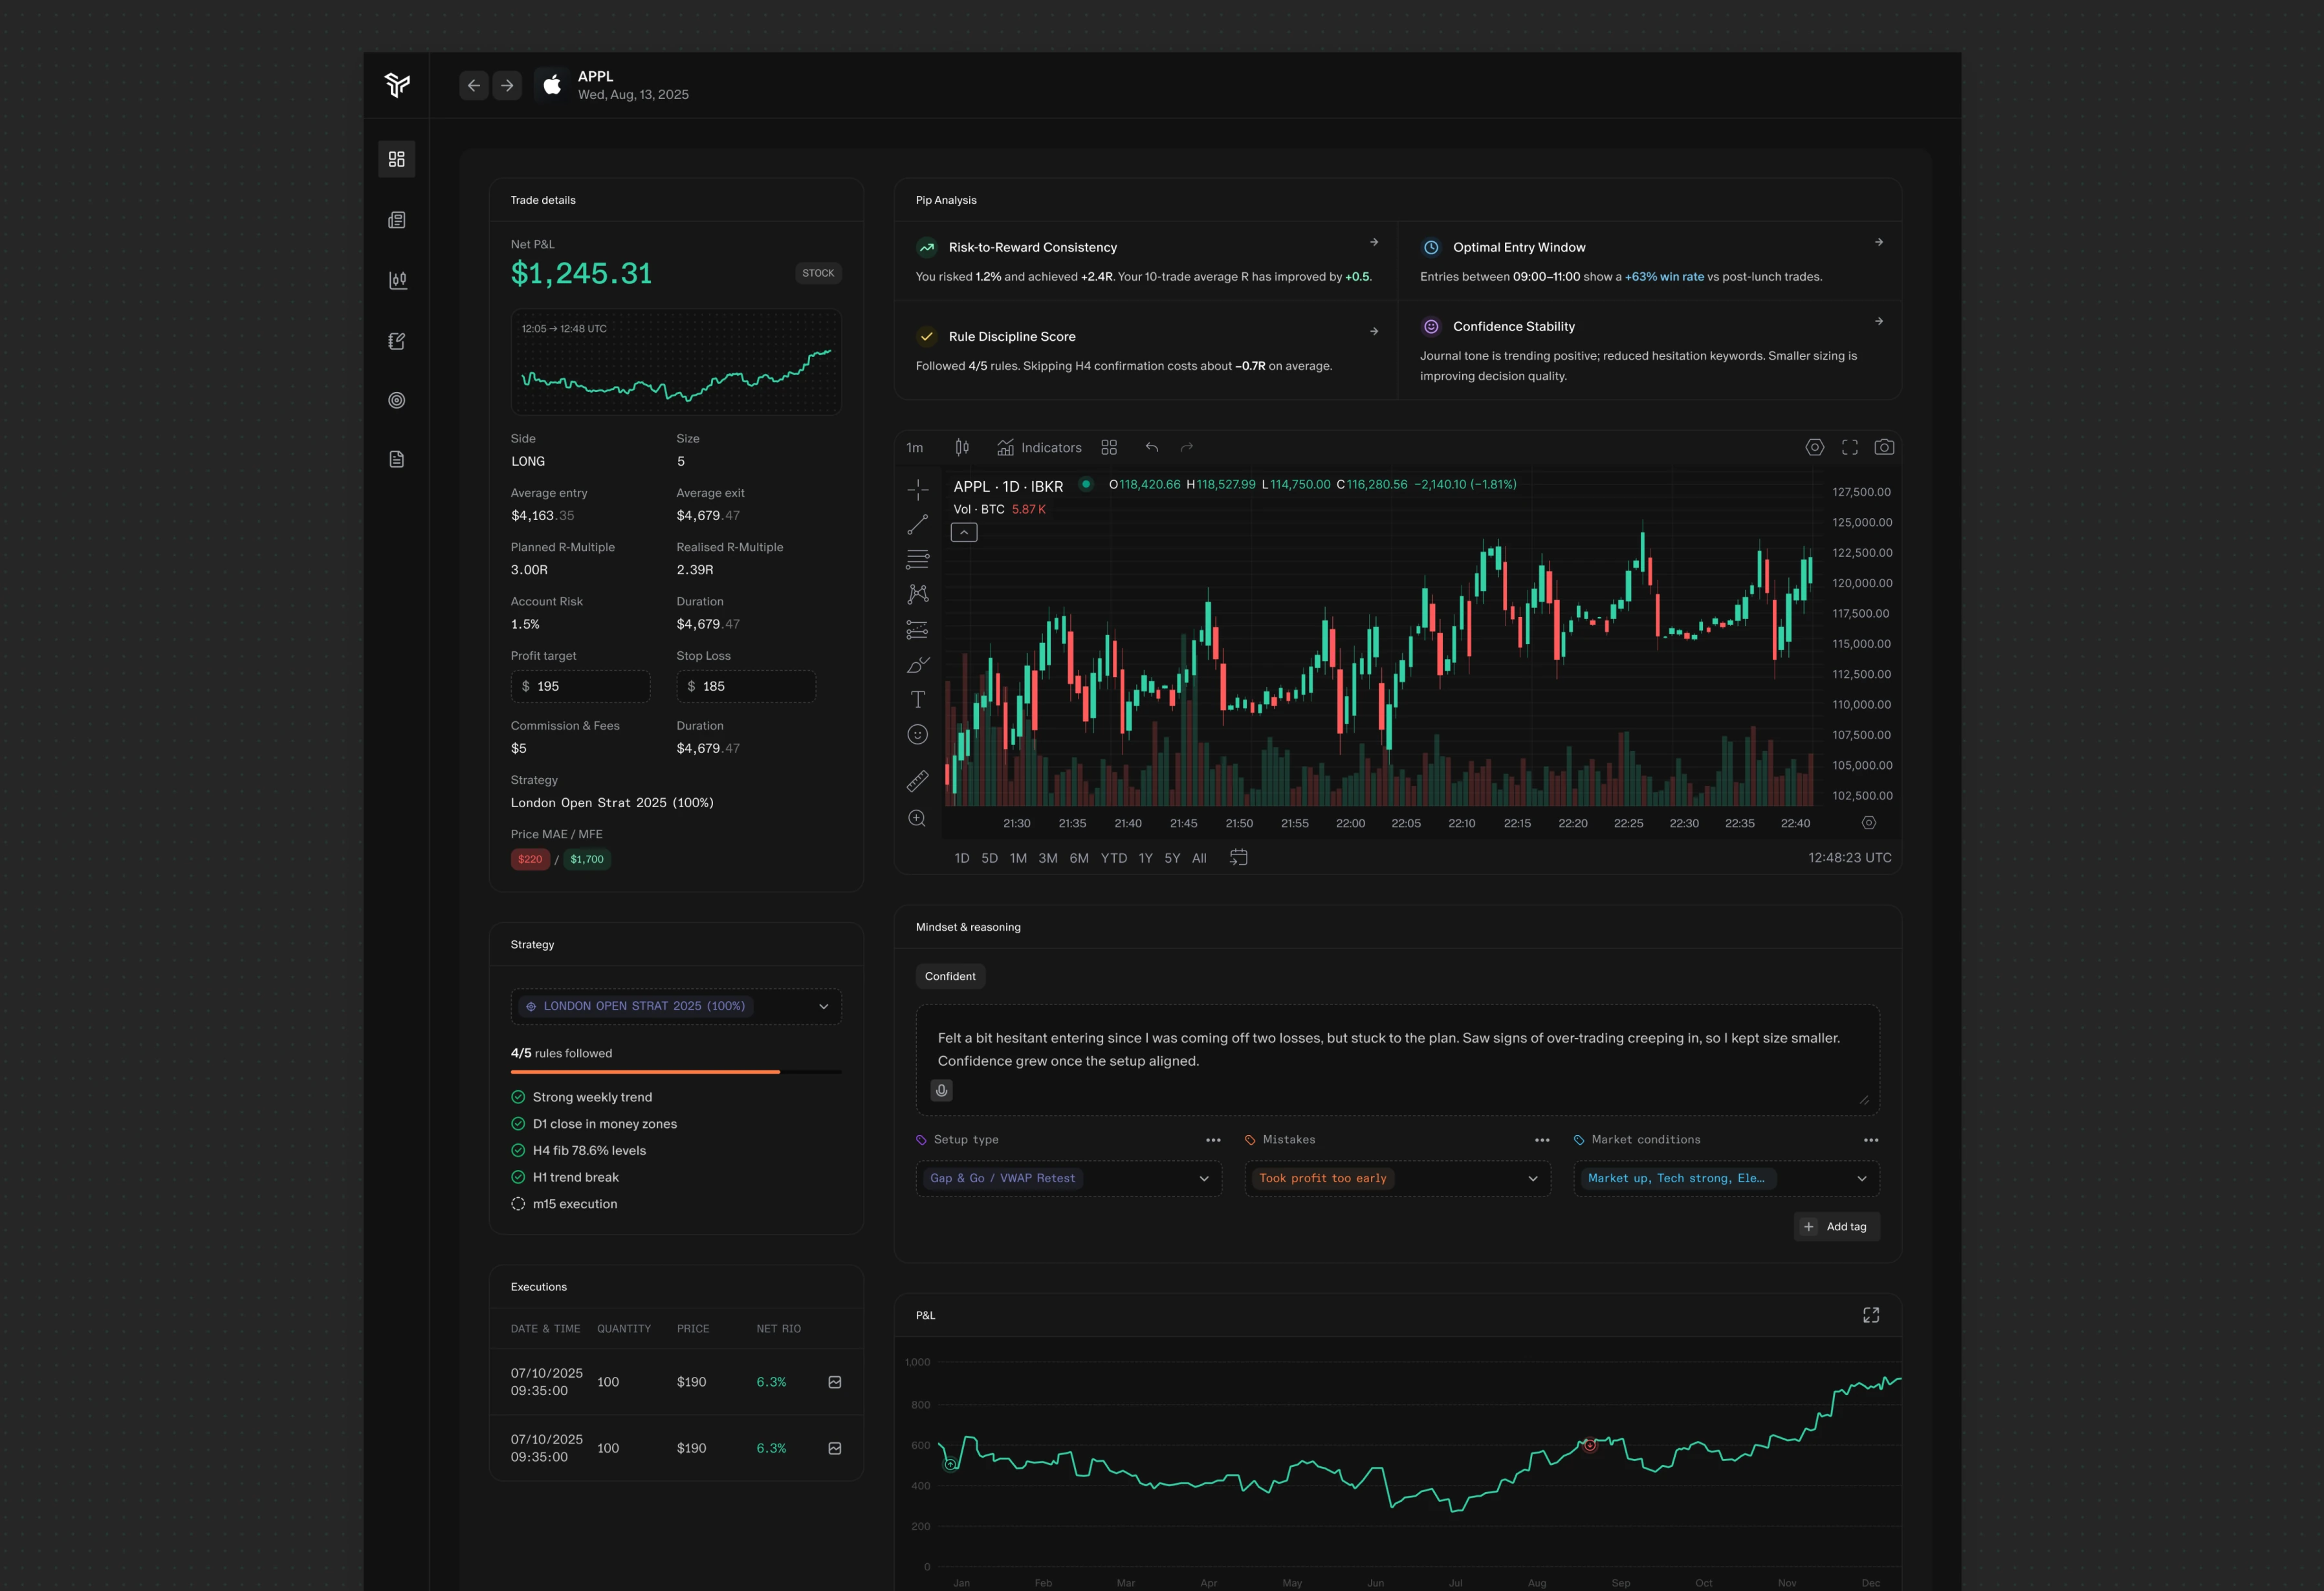The image size is (2324, 1591).
Task: Click the Add tag button
Action: coord(1837,1228)
